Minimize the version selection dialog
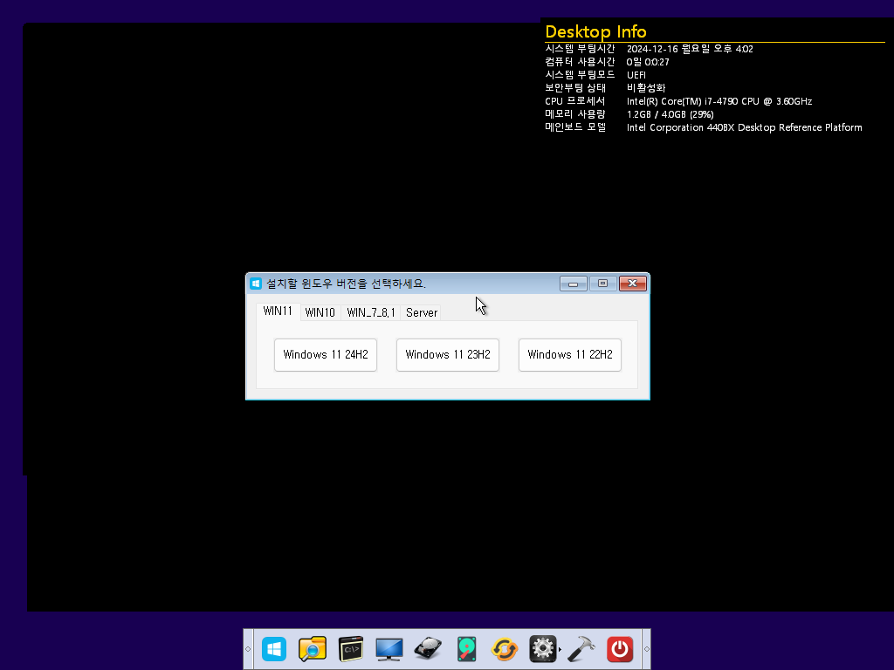The height and width of the screenshot is (670, 894). pos(573,284)
